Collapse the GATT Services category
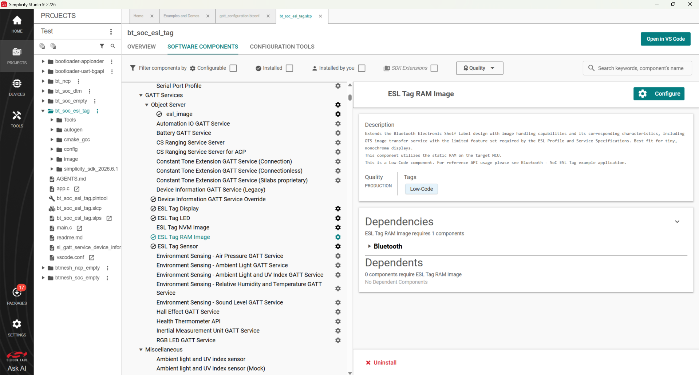Viewport: 699px width, 375px height. pyautogui.click(x=141, y=95)
